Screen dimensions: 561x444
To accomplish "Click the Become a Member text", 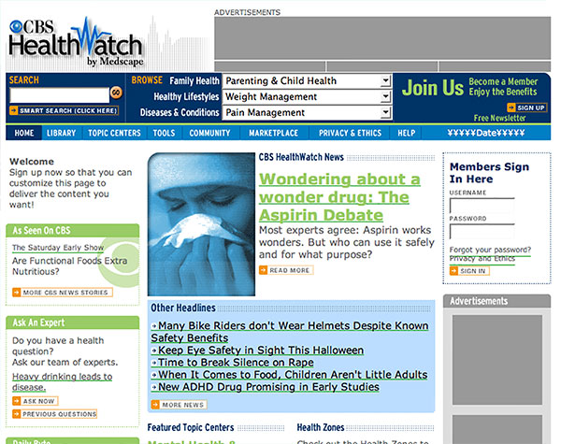I will pyautogui.click(x=503, y=81).
